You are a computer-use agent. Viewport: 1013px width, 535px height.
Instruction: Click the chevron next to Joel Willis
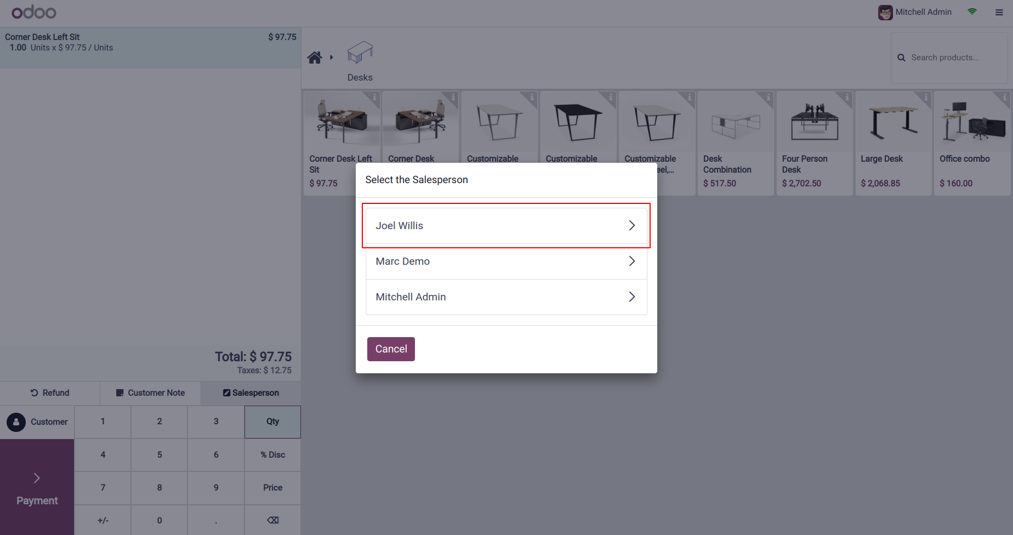631,226
